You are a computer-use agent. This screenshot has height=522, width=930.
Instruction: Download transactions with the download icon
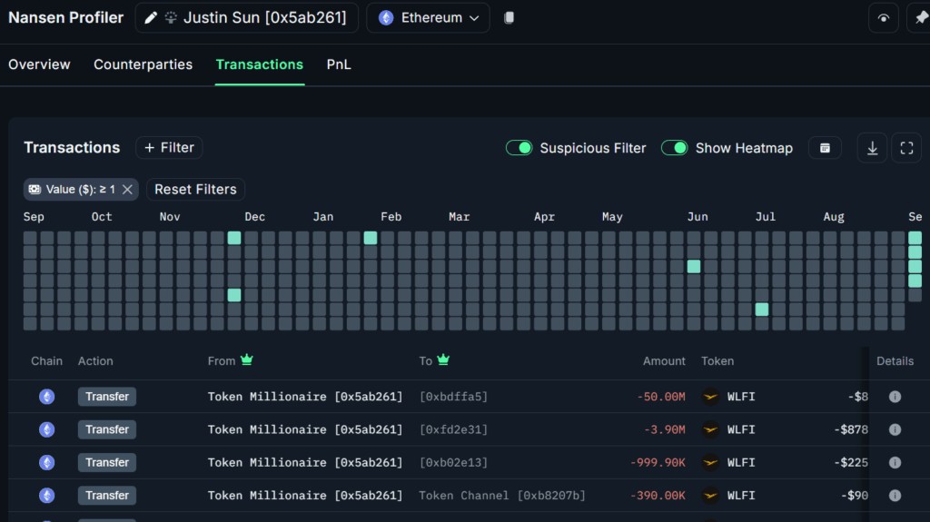coord(872,148)
